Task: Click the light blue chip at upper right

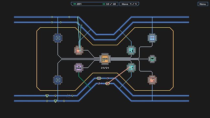Action: tap(152, 38)
